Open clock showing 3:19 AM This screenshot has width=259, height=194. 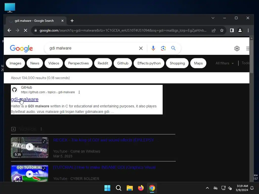point(242,188)
